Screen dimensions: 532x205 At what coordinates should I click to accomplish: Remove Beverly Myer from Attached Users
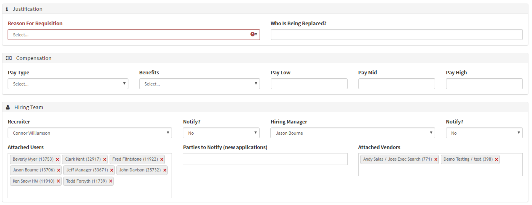tap(57, 159)
